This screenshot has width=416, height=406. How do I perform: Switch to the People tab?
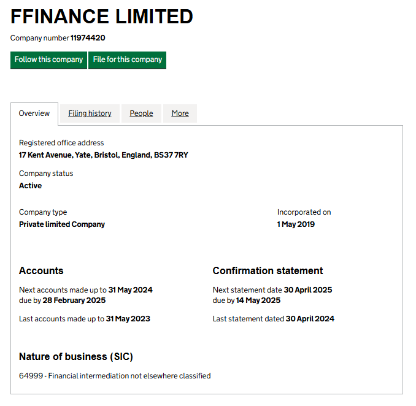[141, 113]
